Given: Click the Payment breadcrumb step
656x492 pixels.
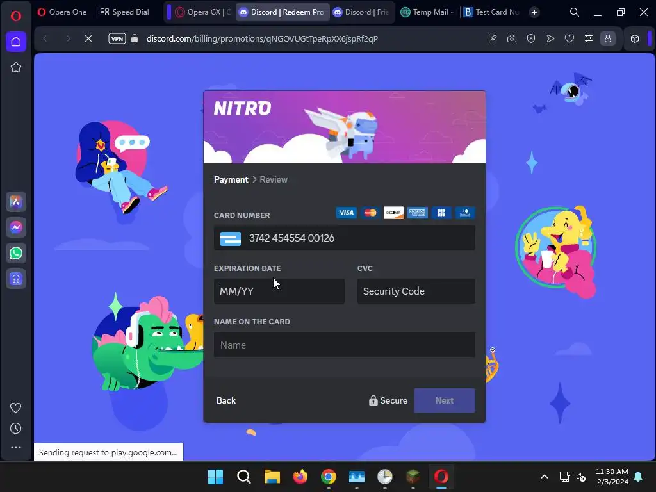Looking at the screenshot, I should coord(231,179).
